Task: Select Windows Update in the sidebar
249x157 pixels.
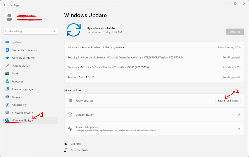Action: tap(31, 120)
